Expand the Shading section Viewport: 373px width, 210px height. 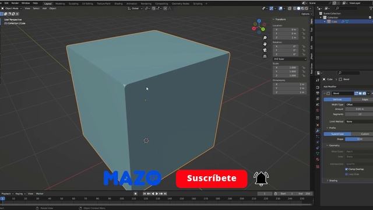(332, 181)
